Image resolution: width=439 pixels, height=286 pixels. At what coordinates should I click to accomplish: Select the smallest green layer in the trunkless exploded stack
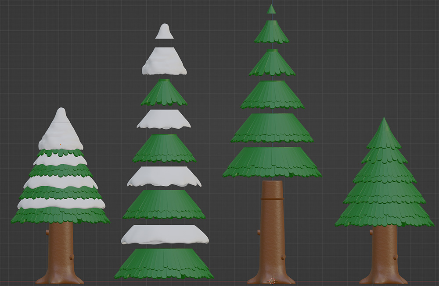[164, 92]
